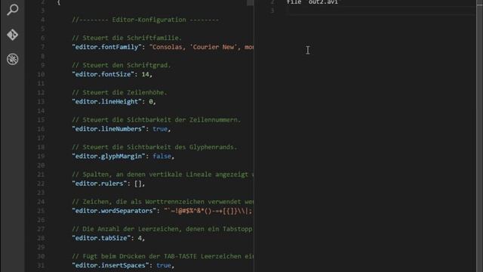Click the font size value 14
This screenshot has height=272, width=483.
146,74
